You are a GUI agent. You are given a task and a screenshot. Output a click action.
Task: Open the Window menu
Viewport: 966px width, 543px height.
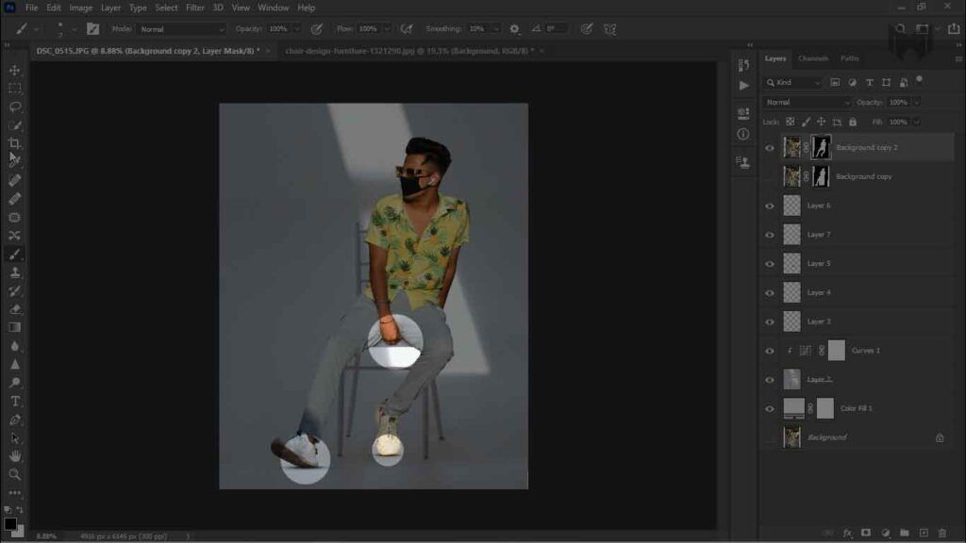click(x=273, y=8)
